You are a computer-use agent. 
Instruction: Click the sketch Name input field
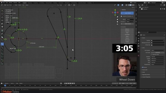click(130, 20)
